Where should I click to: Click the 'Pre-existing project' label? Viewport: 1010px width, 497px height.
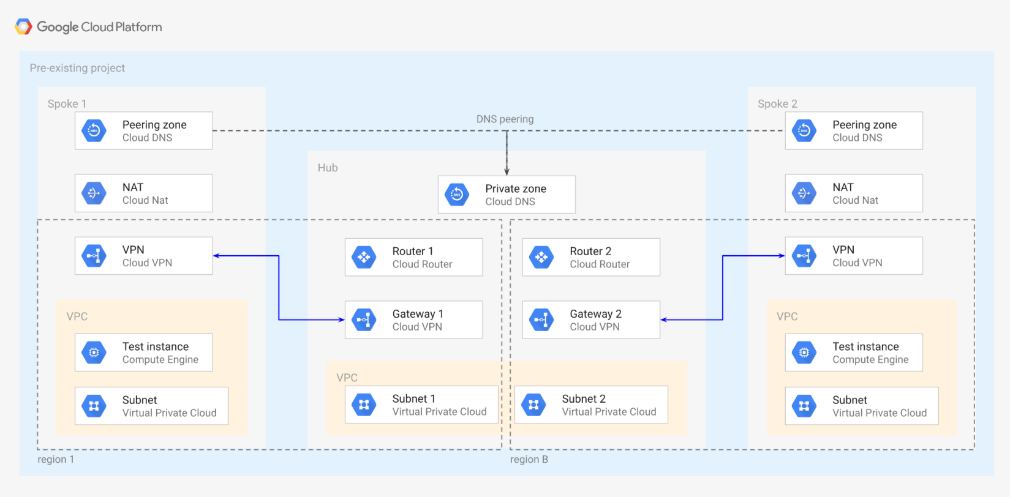[x=77, y=68]
